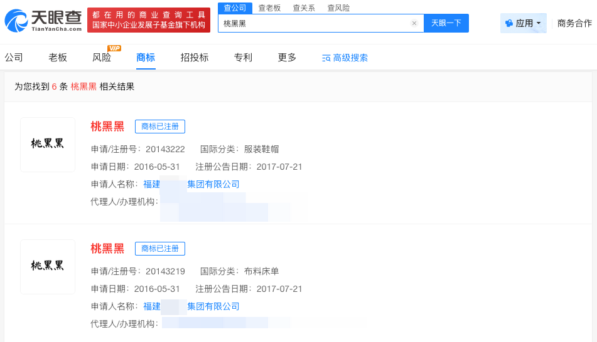Click 商标已注册 badge on 20143222 result

(x=160, y=127)
